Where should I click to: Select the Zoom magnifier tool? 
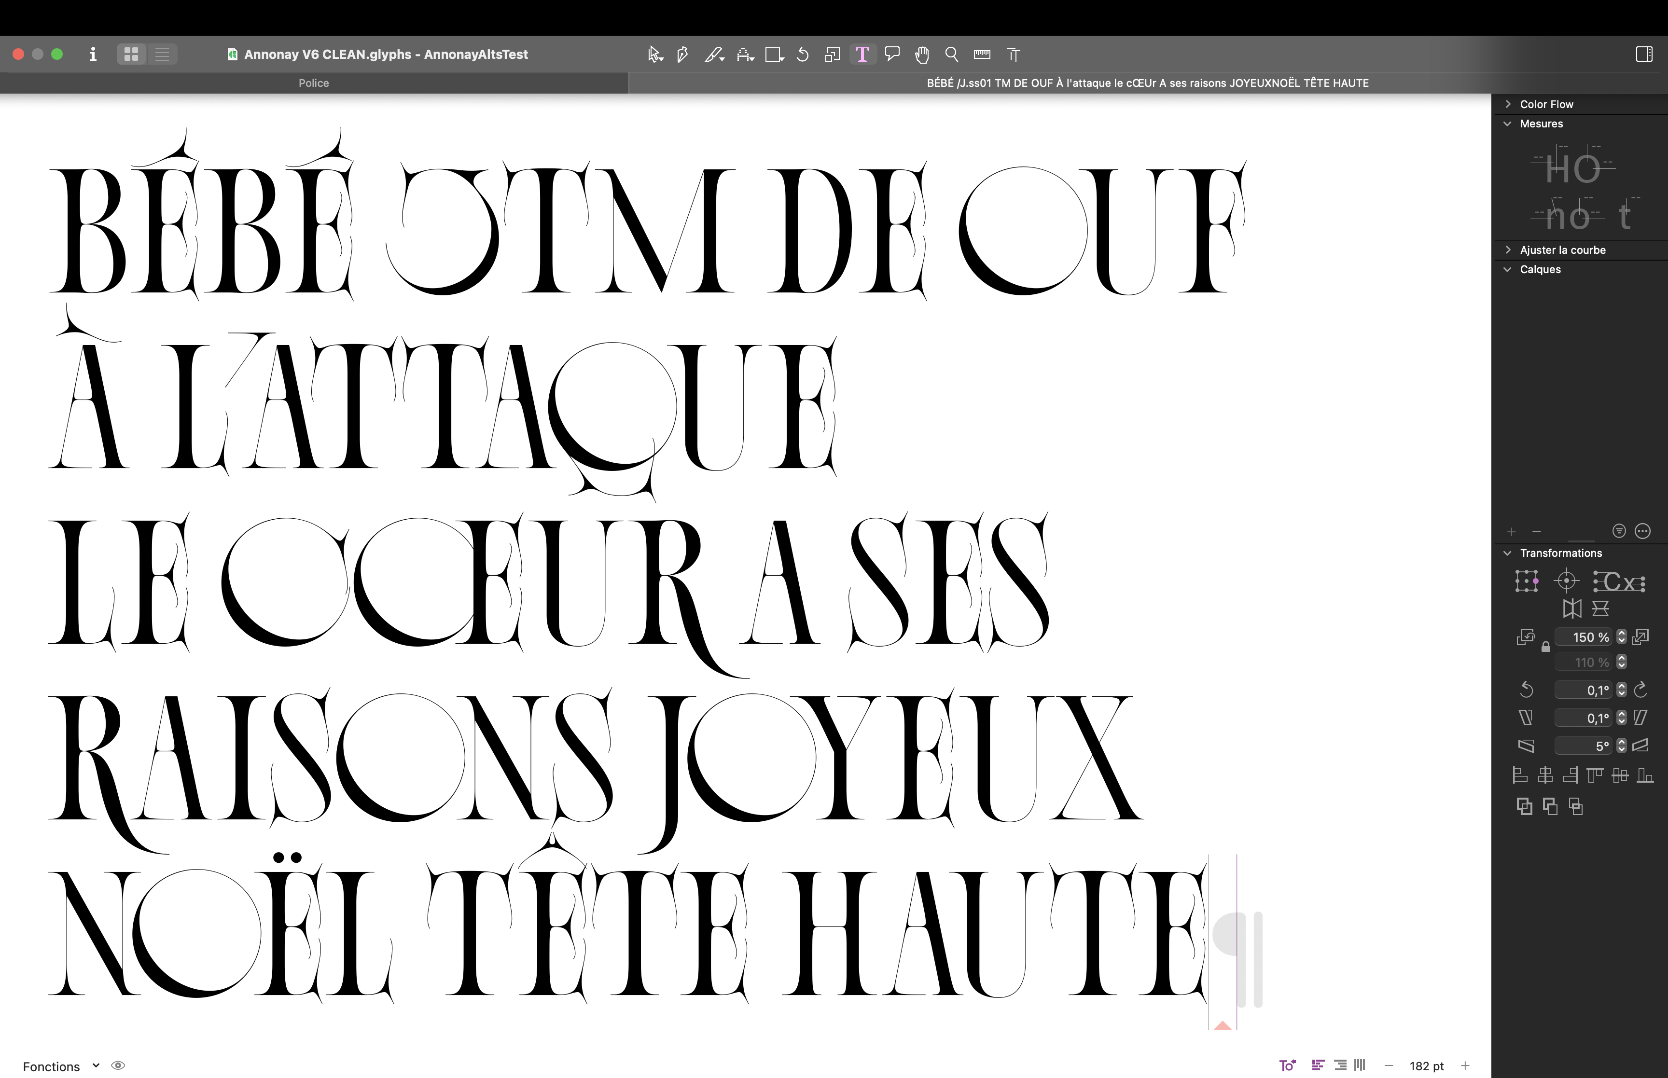952,55
